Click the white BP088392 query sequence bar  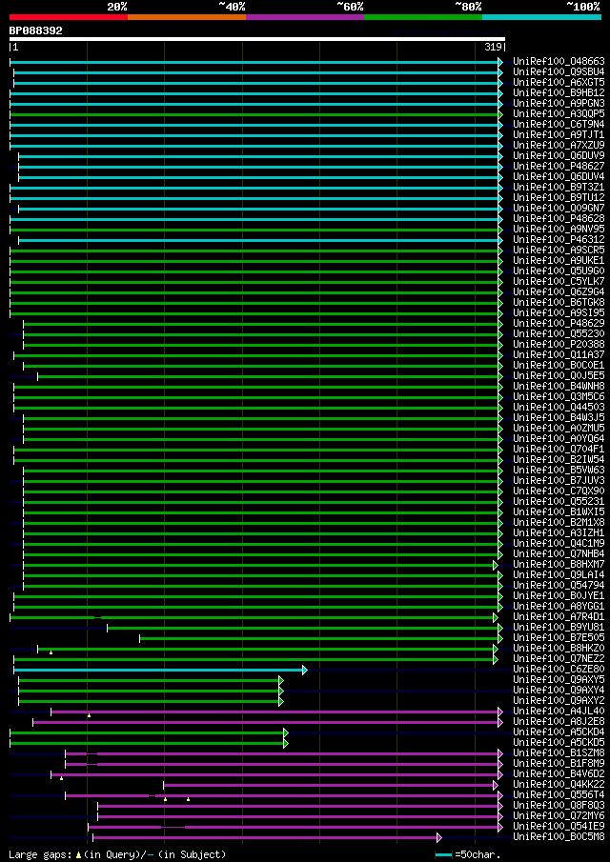(257, 39)
